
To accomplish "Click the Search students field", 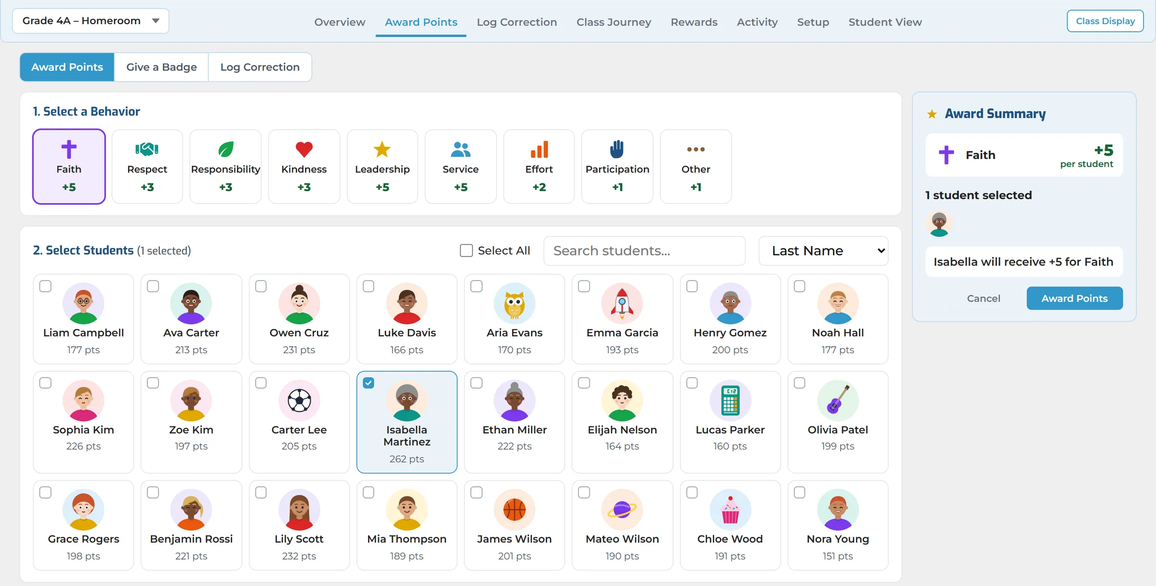I will click(x=644, y=250).
